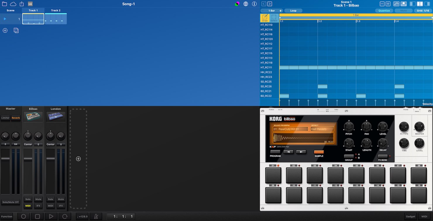Play Scene 1 with its arrow
The height and width of the screenshot is (221, 433).
click(5, 19)
